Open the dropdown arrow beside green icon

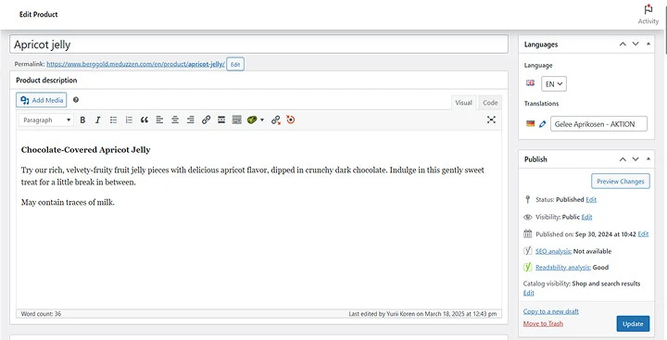tap(262, 120)
